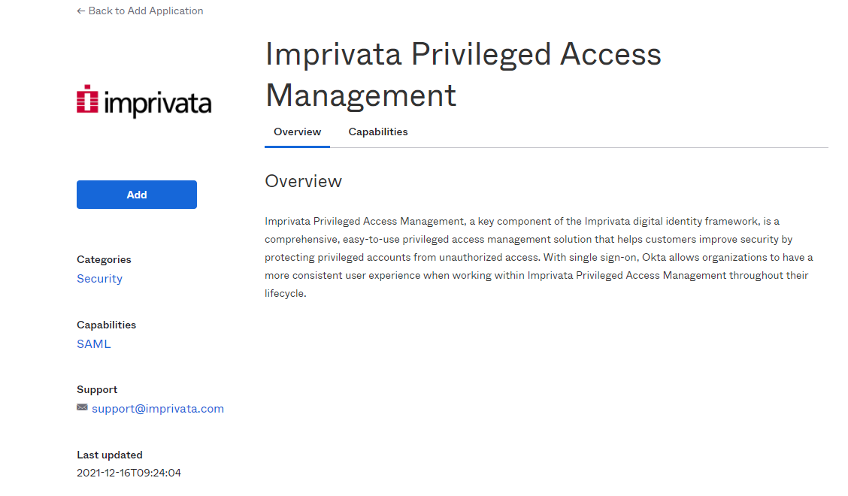Viewport: 848px width, 496px height.
Task: Click the Last updated label
Action: tap(110, 455)
